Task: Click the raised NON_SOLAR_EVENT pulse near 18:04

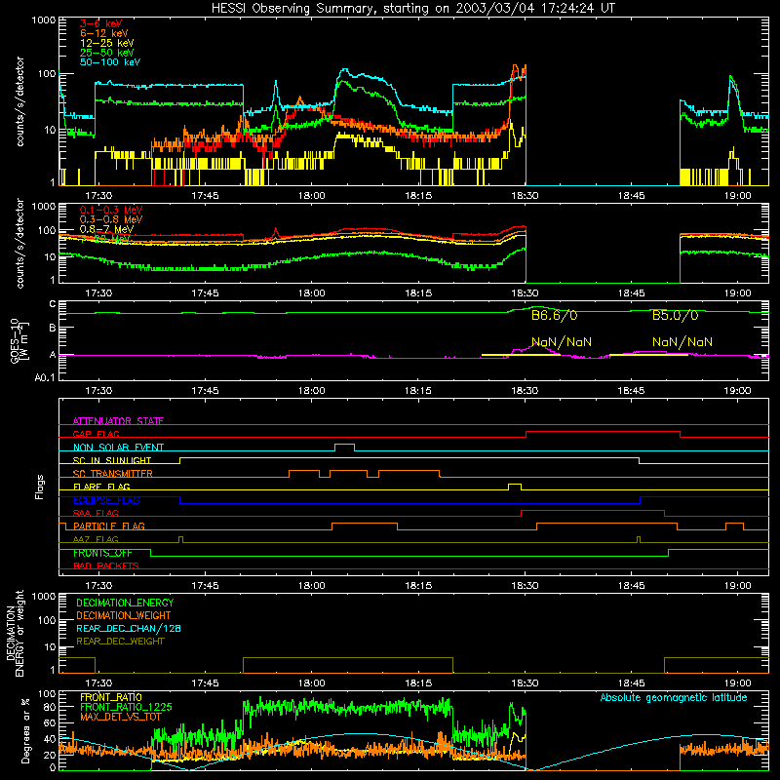Action: pos(345,445)
